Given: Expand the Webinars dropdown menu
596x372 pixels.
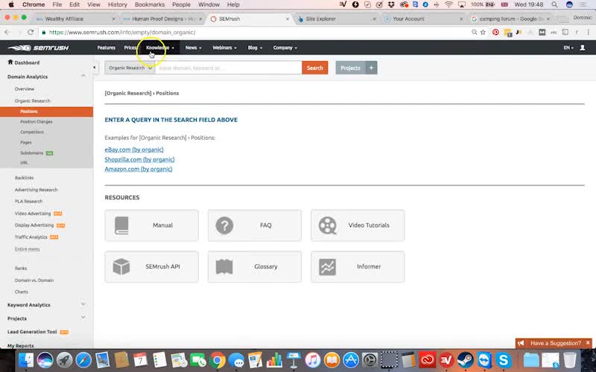Looking at the screenshot, I should [224, 48].
